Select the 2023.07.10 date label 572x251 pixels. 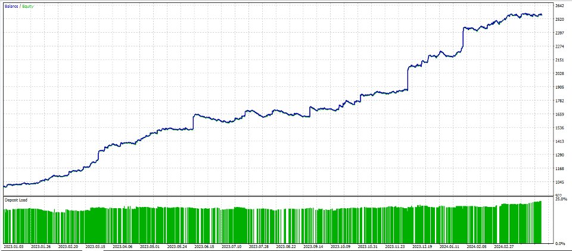232,247
